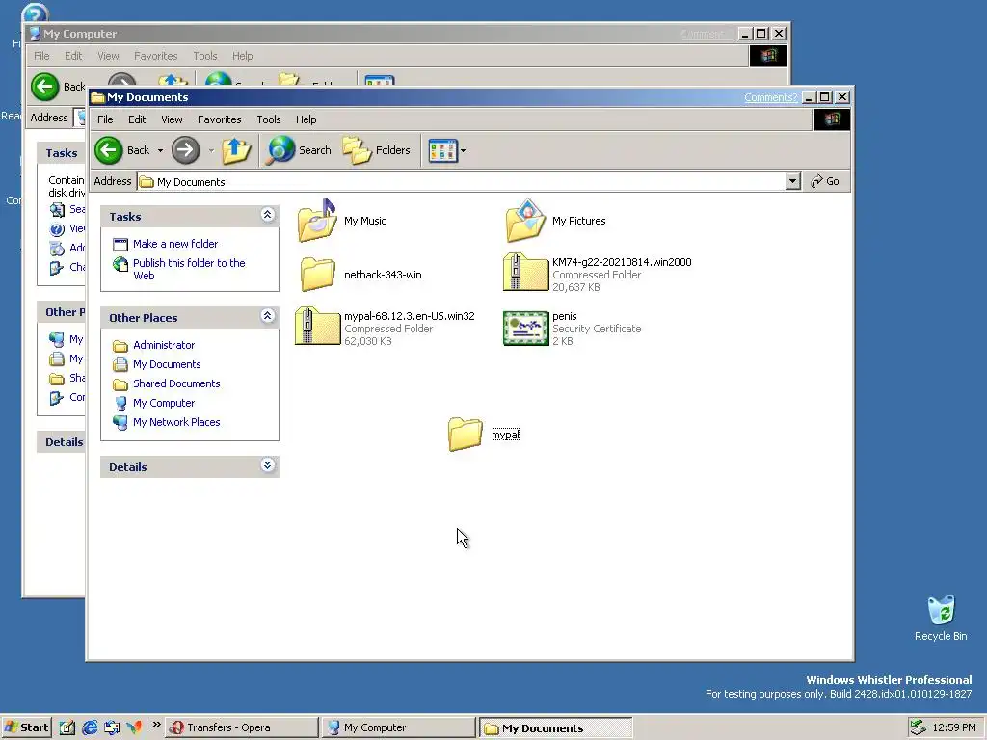Click the first quick launch icon next to Start
Screen dimensions: 987x740
click(67, 727)
